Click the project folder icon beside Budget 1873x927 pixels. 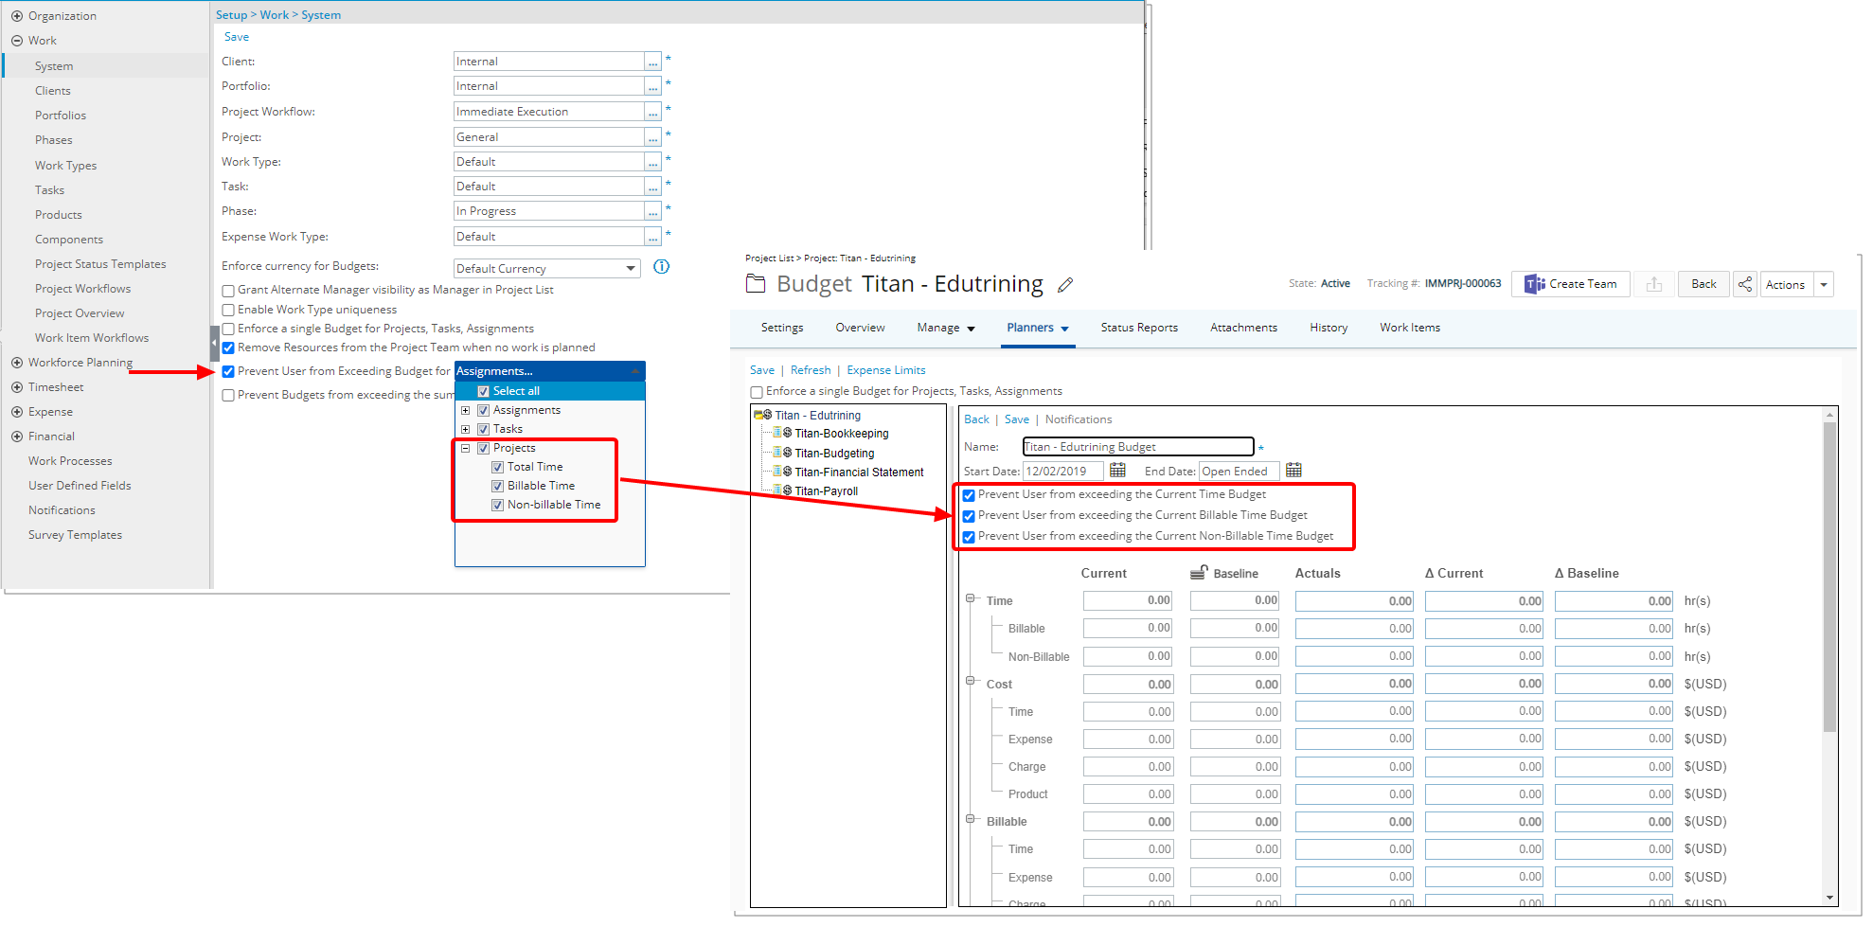pos(756,283)
